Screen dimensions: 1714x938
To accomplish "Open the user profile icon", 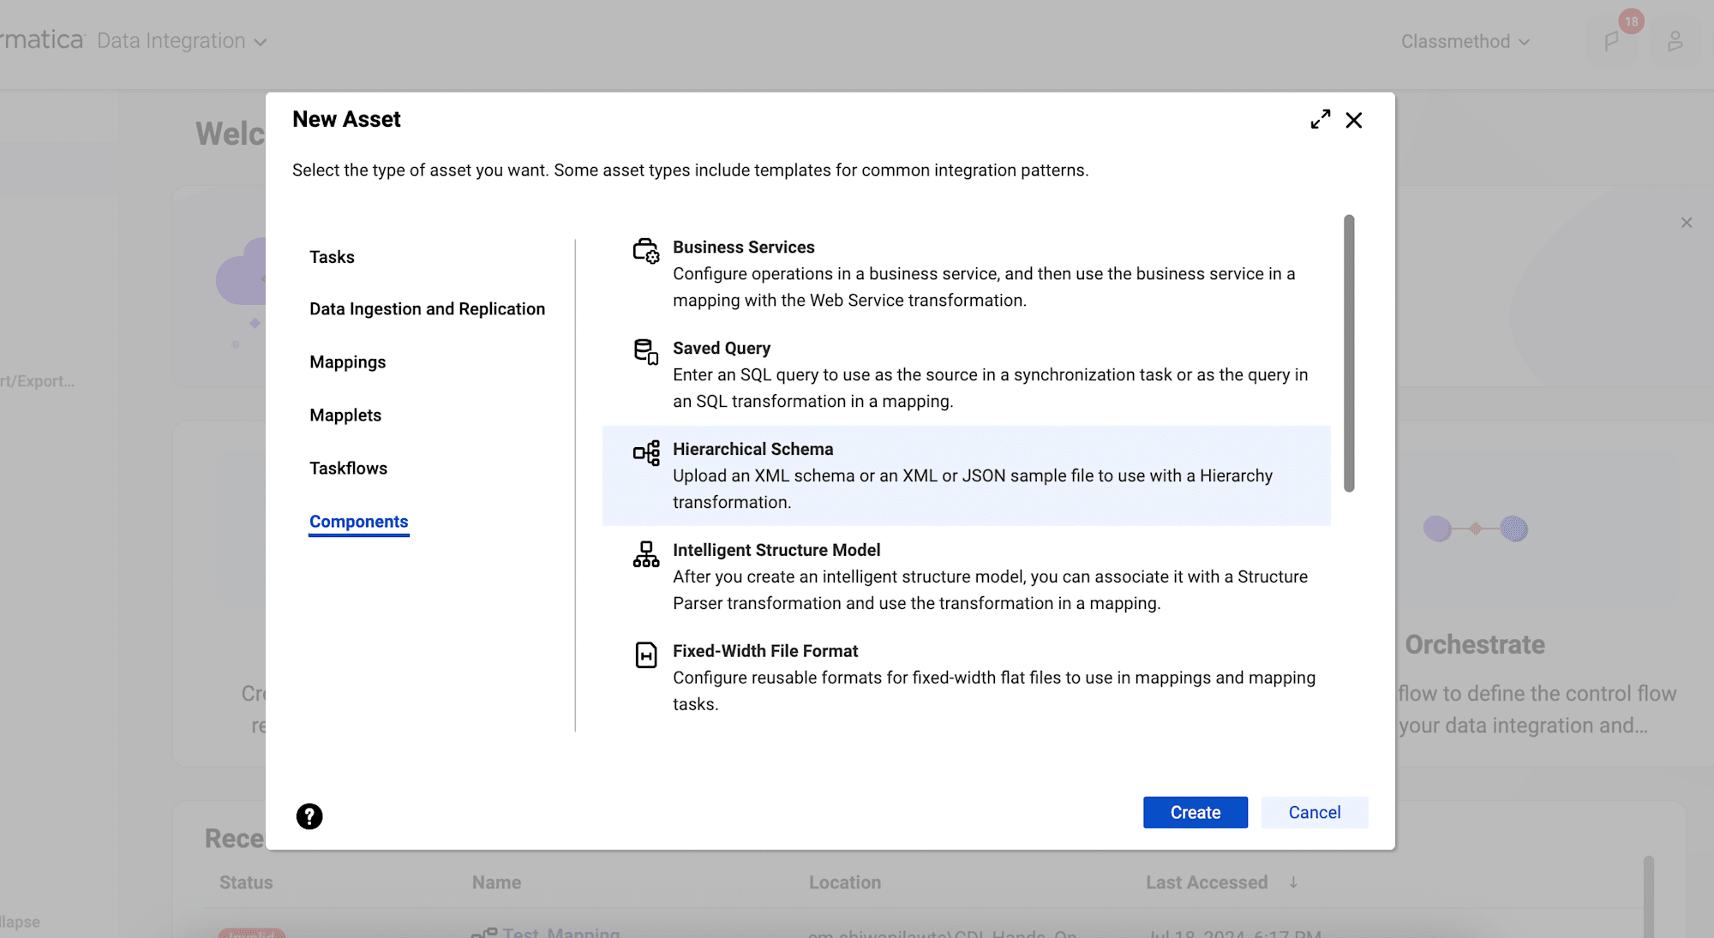I will coord(1675,41).
